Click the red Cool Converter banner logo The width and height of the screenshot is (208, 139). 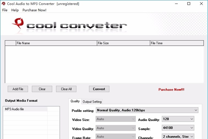pos(18,23)
